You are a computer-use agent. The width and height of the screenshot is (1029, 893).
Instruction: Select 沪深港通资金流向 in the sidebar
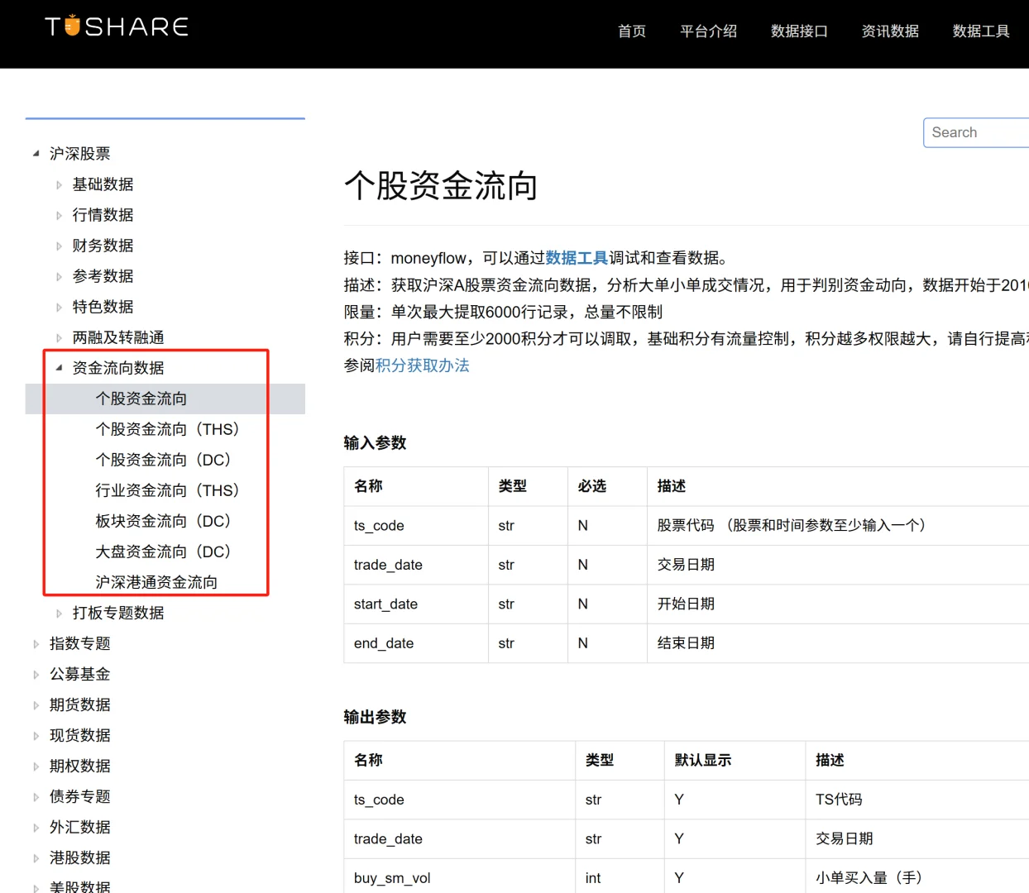(x=156, y=581)
